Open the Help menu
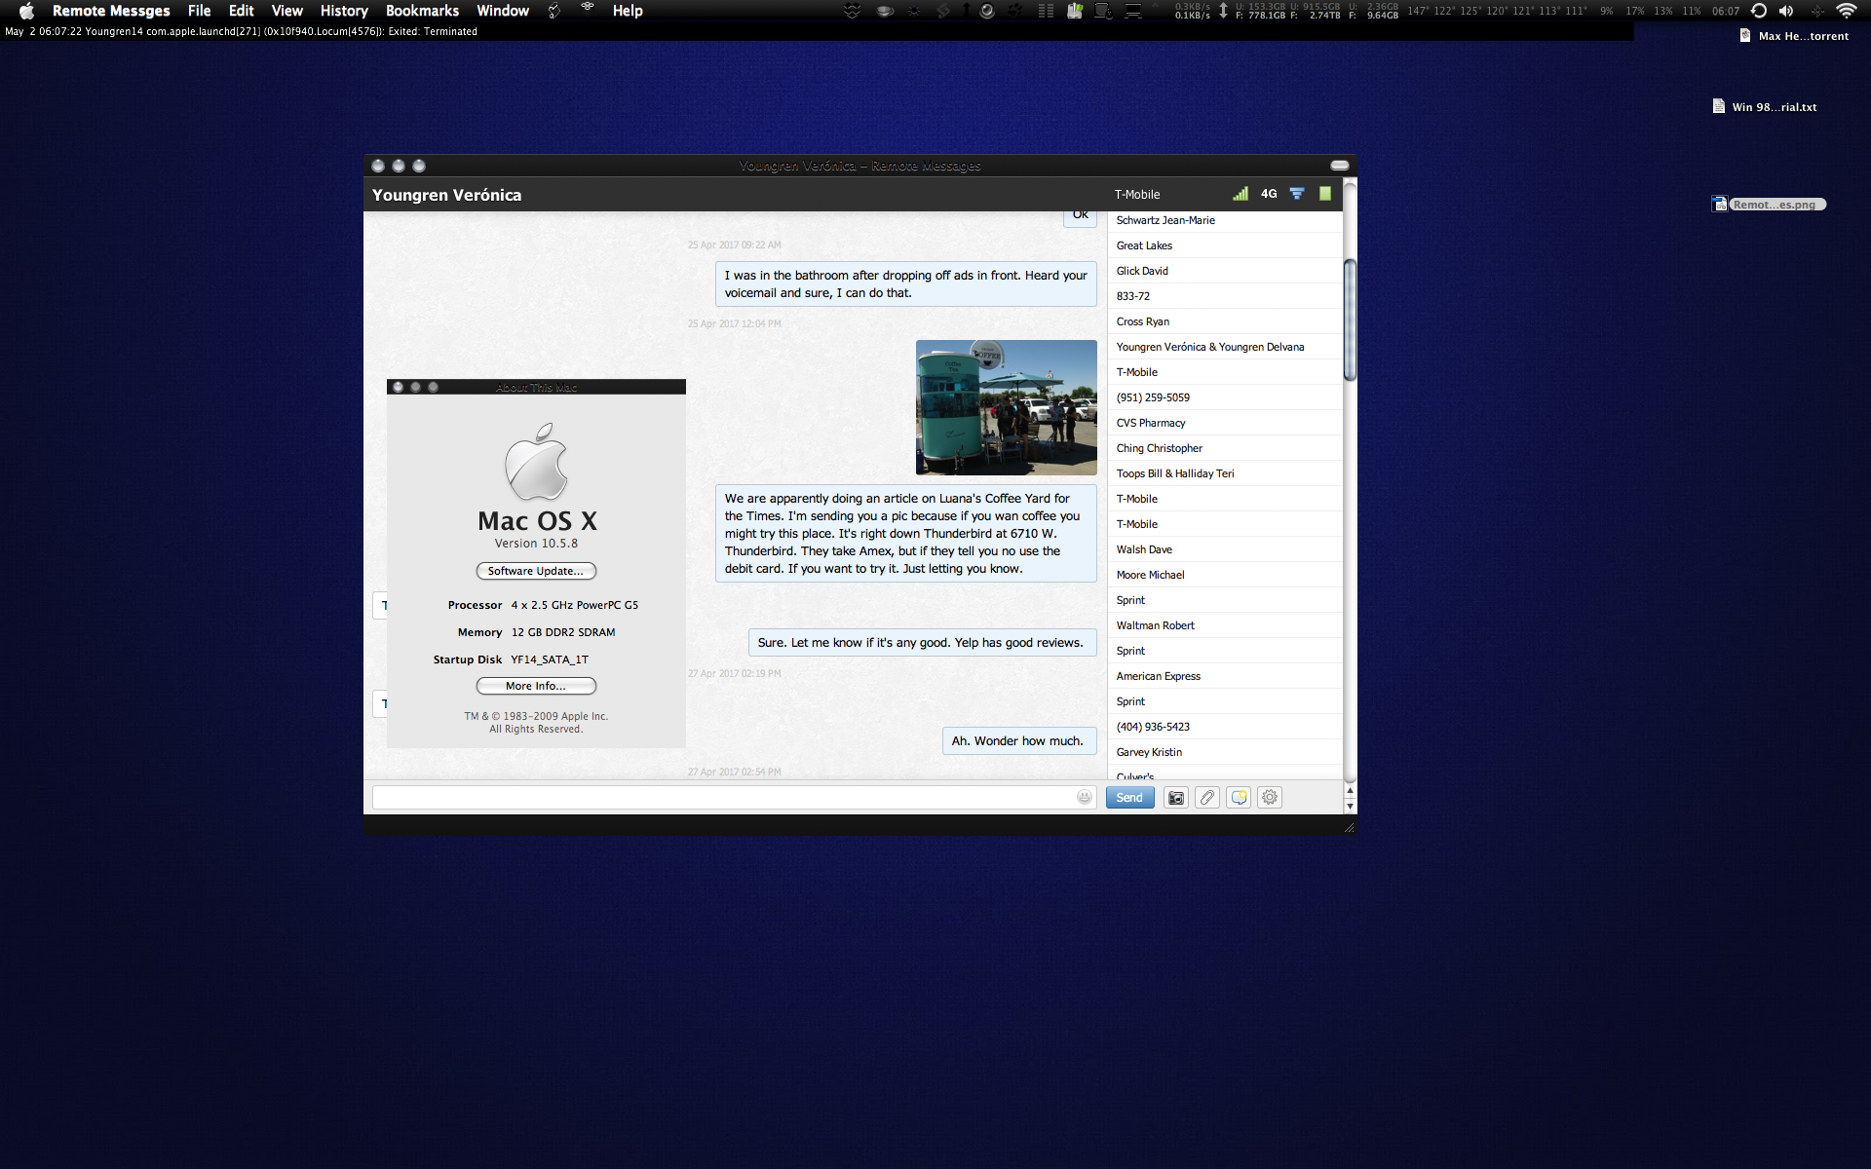The height and width of the screenshot is (1169, 1871). (628, 11)
